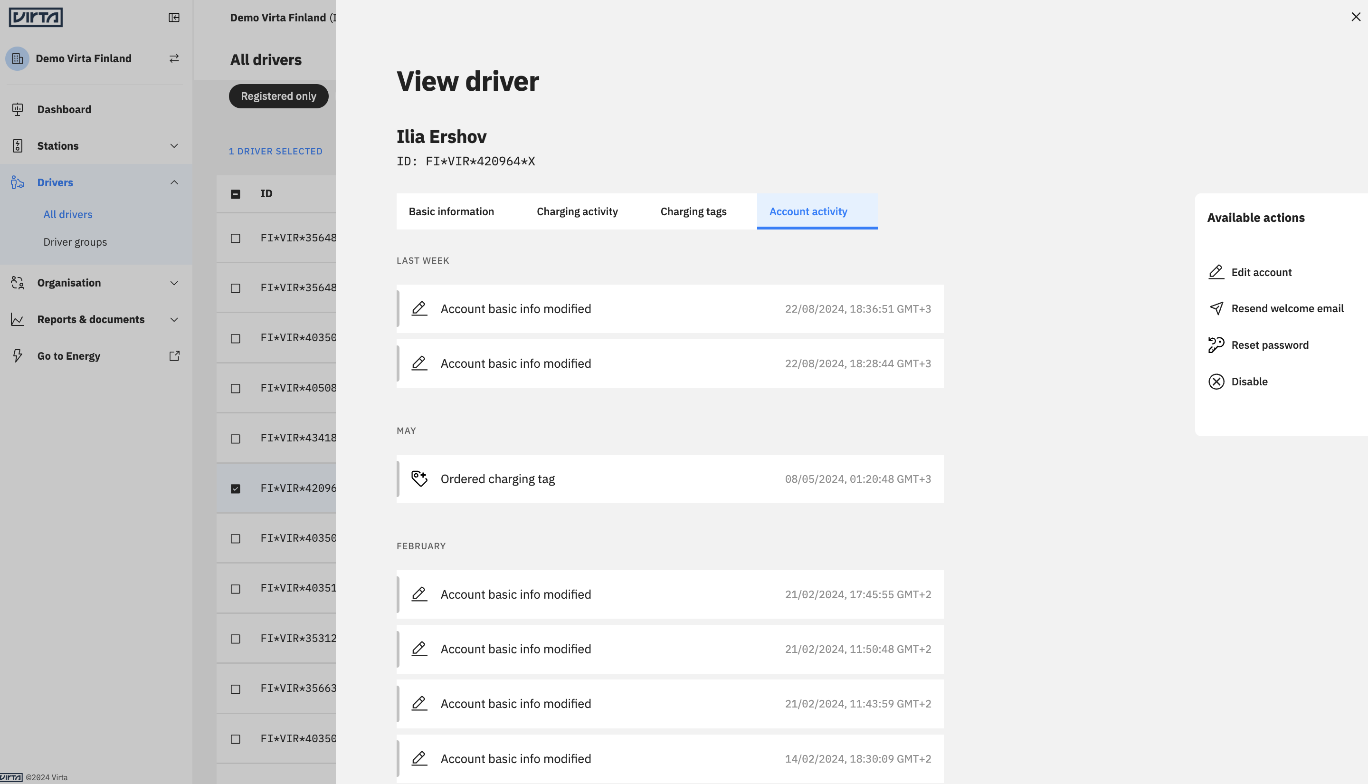Click the Demo Virta Finland building icon
Screen dimensions: 1368x784
(17, 58)
